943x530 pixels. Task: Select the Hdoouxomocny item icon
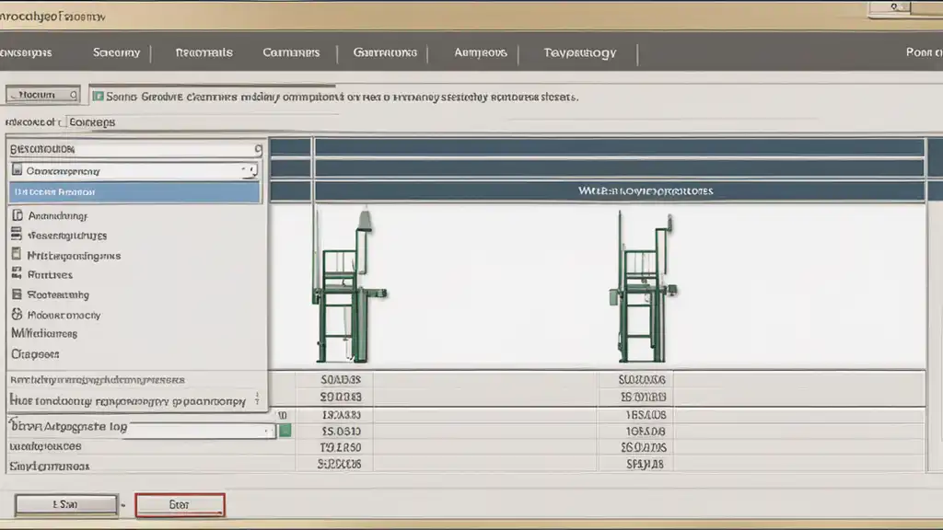pyautogui.click(x=17, y=315)
